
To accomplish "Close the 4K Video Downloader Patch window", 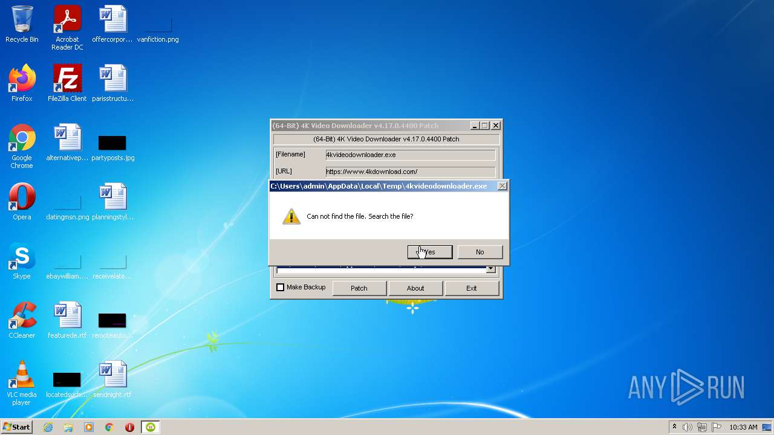I will pos(496,126).
